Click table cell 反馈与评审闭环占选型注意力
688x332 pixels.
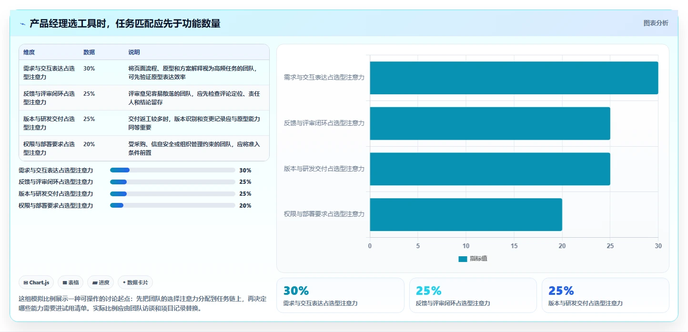point(49,98)
